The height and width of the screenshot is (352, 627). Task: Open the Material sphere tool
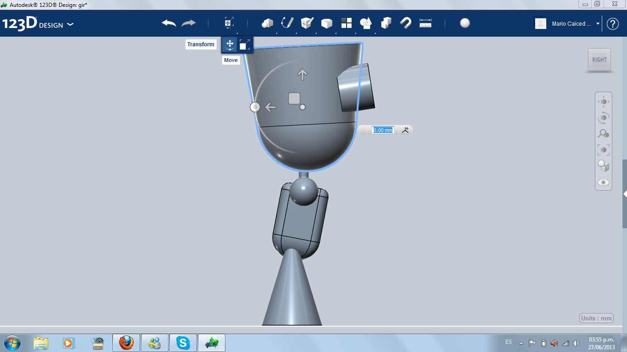pos(465,23)
